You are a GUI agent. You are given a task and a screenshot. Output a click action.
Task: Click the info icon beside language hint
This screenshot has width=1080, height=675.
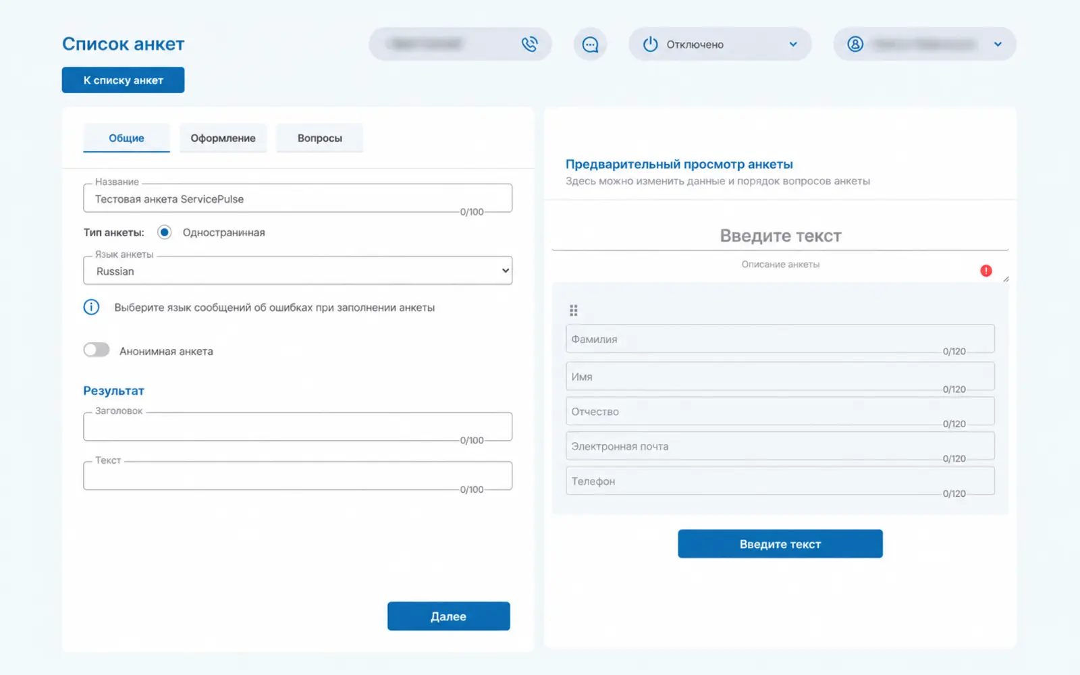tap(91, 307)
